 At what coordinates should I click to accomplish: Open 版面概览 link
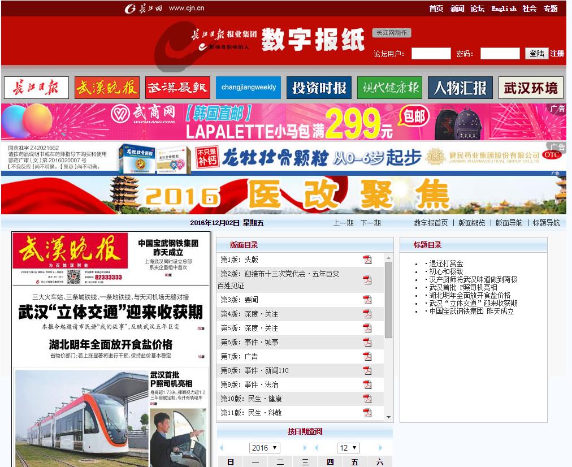click(472, 223)
